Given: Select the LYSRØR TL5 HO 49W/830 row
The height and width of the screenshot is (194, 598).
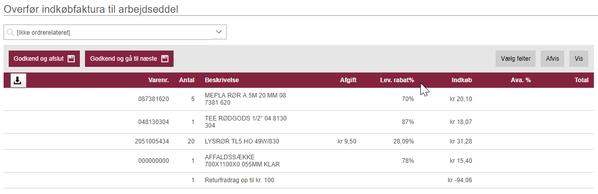Looking at the screenshot, I should 298,141.
